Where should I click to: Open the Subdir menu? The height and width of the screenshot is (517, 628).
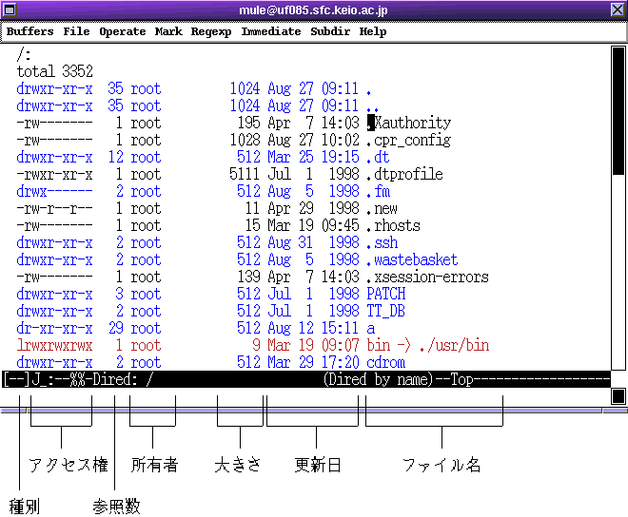pyautogui.click(x=329, y=31)
